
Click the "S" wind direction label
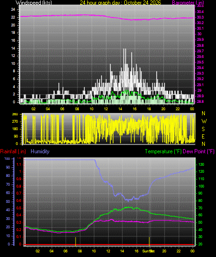pos(203,129)
